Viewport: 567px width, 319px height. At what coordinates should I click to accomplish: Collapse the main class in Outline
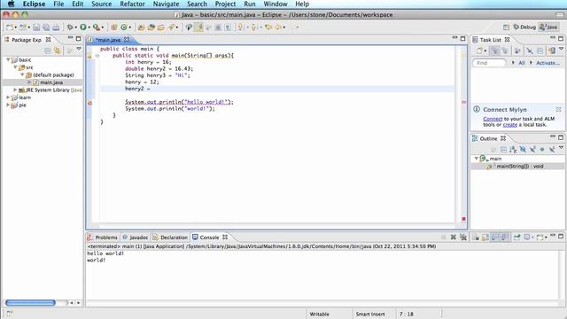point(477,159)
